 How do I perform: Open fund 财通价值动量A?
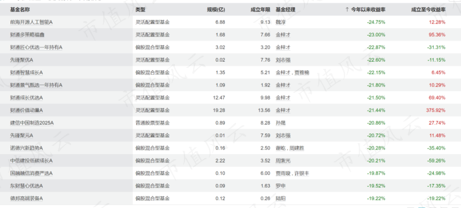click(x=27, y=110)
